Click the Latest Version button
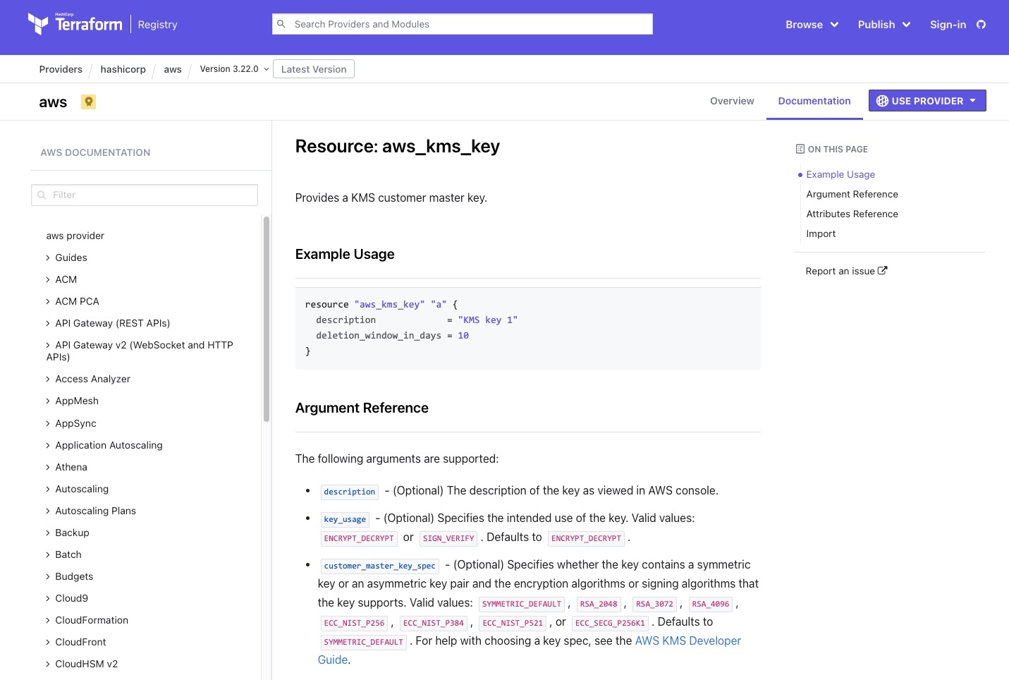This screenshot has width=1009, height=680. click(314, 69)
